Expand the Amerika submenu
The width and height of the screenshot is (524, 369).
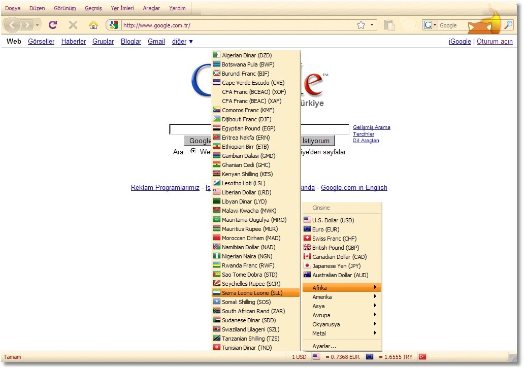342,297
